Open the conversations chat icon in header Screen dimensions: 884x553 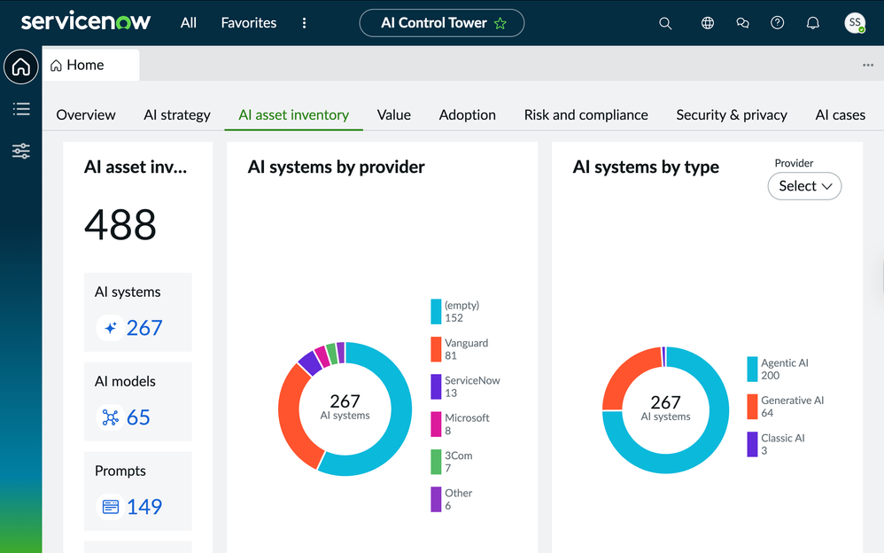click(742, 23)
